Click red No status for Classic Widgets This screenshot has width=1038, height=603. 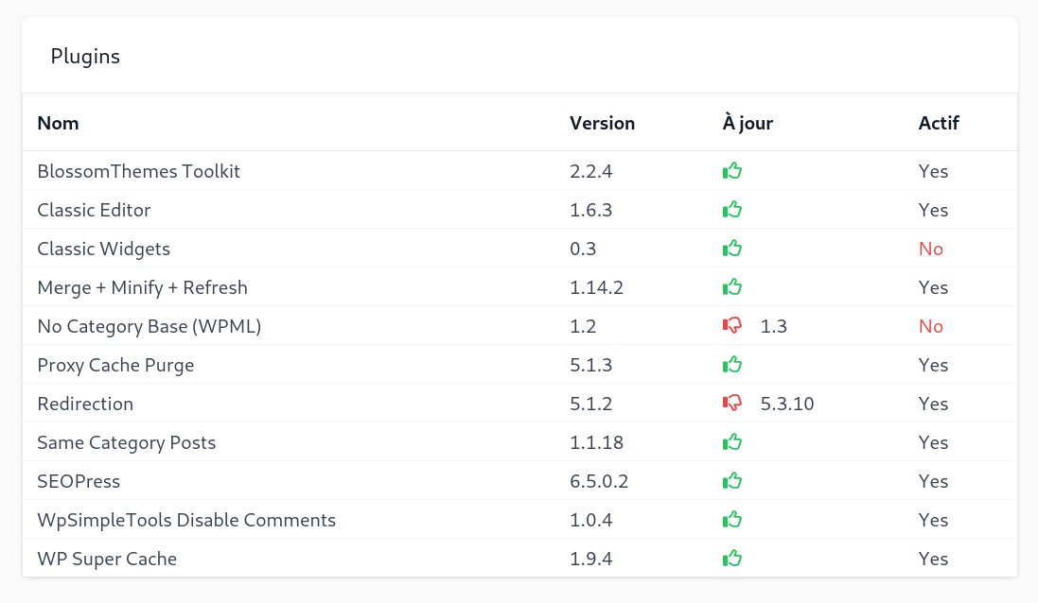point(931,250)
